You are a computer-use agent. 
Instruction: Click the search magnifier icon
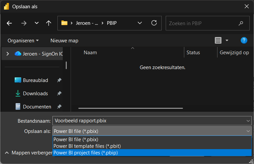241,23
